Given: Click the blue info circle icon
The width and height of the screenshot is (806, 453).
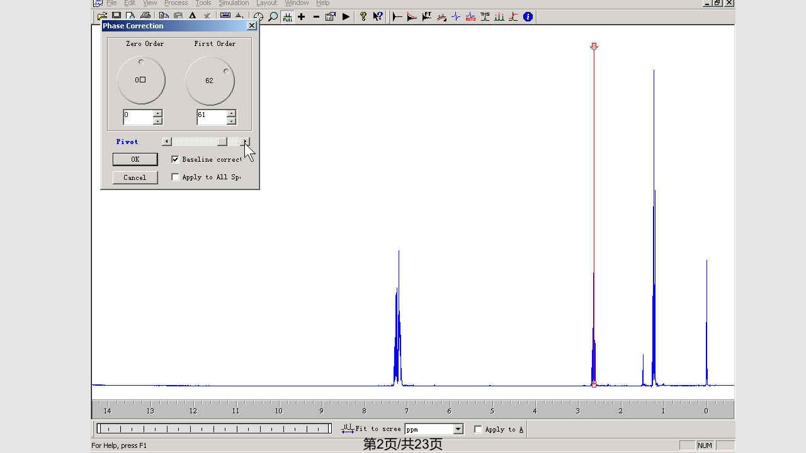Looking at the screenshot, I should 528,17.
